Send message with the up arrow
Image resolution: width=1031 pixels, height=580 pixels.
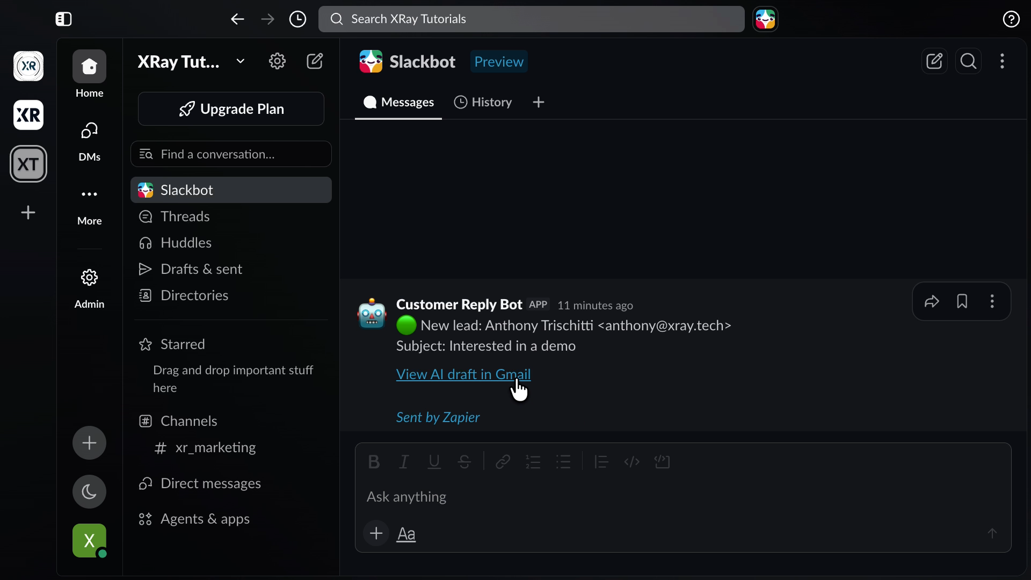992,533
